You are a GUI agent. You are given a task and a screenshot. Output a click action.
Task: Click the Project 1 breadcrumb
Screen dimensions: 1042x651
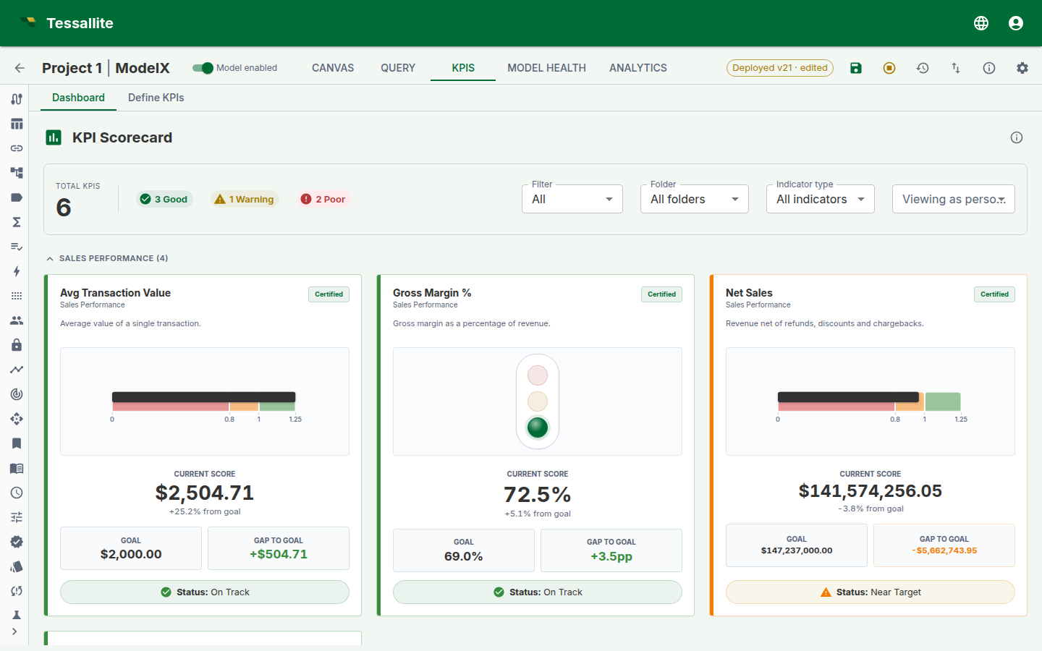tap(72, 68)
